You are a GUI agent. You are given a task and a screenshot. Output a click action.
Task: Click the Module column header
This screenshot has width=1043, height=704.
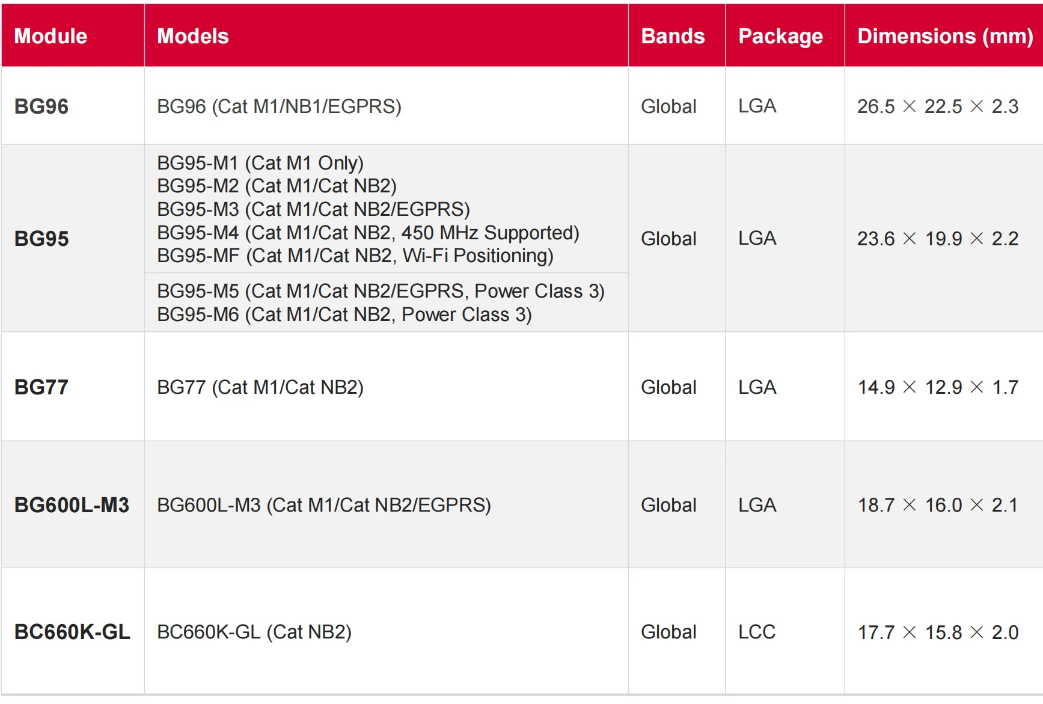[x=50, y=36]
